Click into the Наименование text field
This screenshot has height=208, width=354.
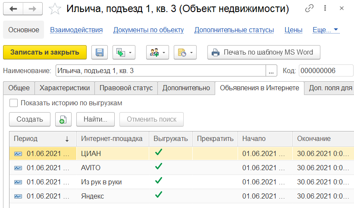pyautogui.click(x=161, y=70)
